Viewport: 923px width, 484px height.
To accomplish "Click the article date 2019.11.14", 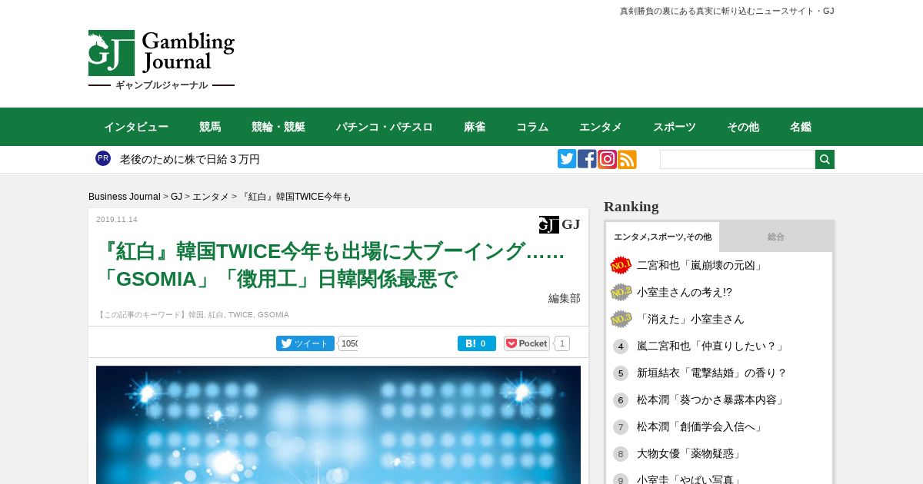I will coord(117,220).
